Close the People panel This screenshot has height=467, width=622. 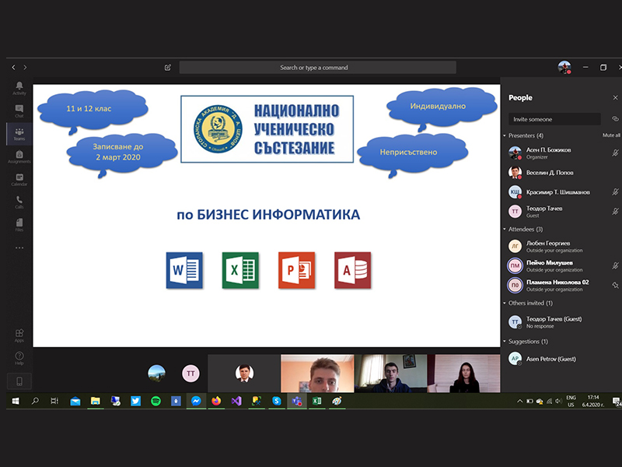click(615, 98)
